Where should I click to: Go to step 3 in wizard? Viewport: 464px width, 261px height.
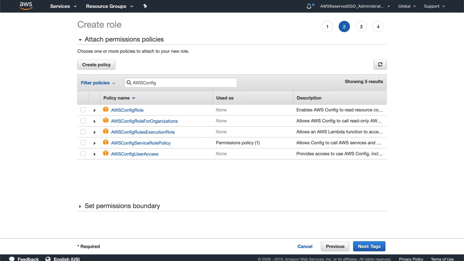pos(361,26)
